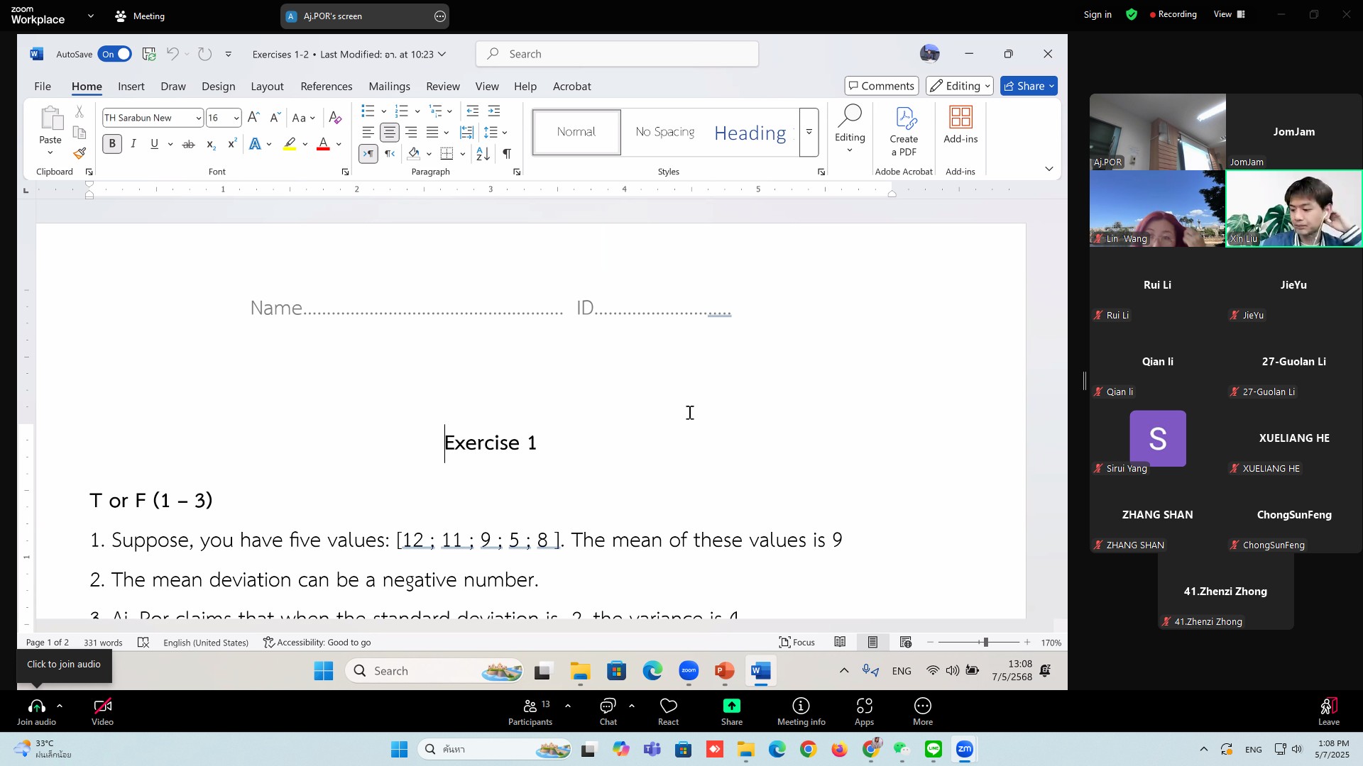Apply strikethrough formatting
The height and width of the screenshot is (766, 1363).
click(188, 144)
